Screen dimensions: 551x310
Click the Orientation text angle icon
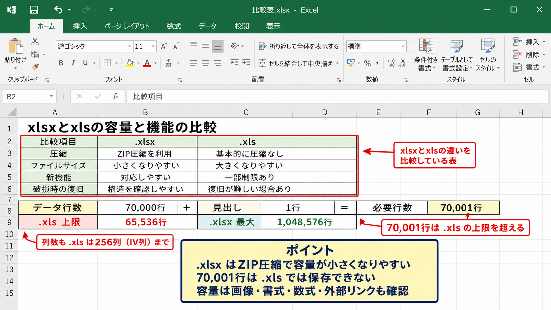234,46
